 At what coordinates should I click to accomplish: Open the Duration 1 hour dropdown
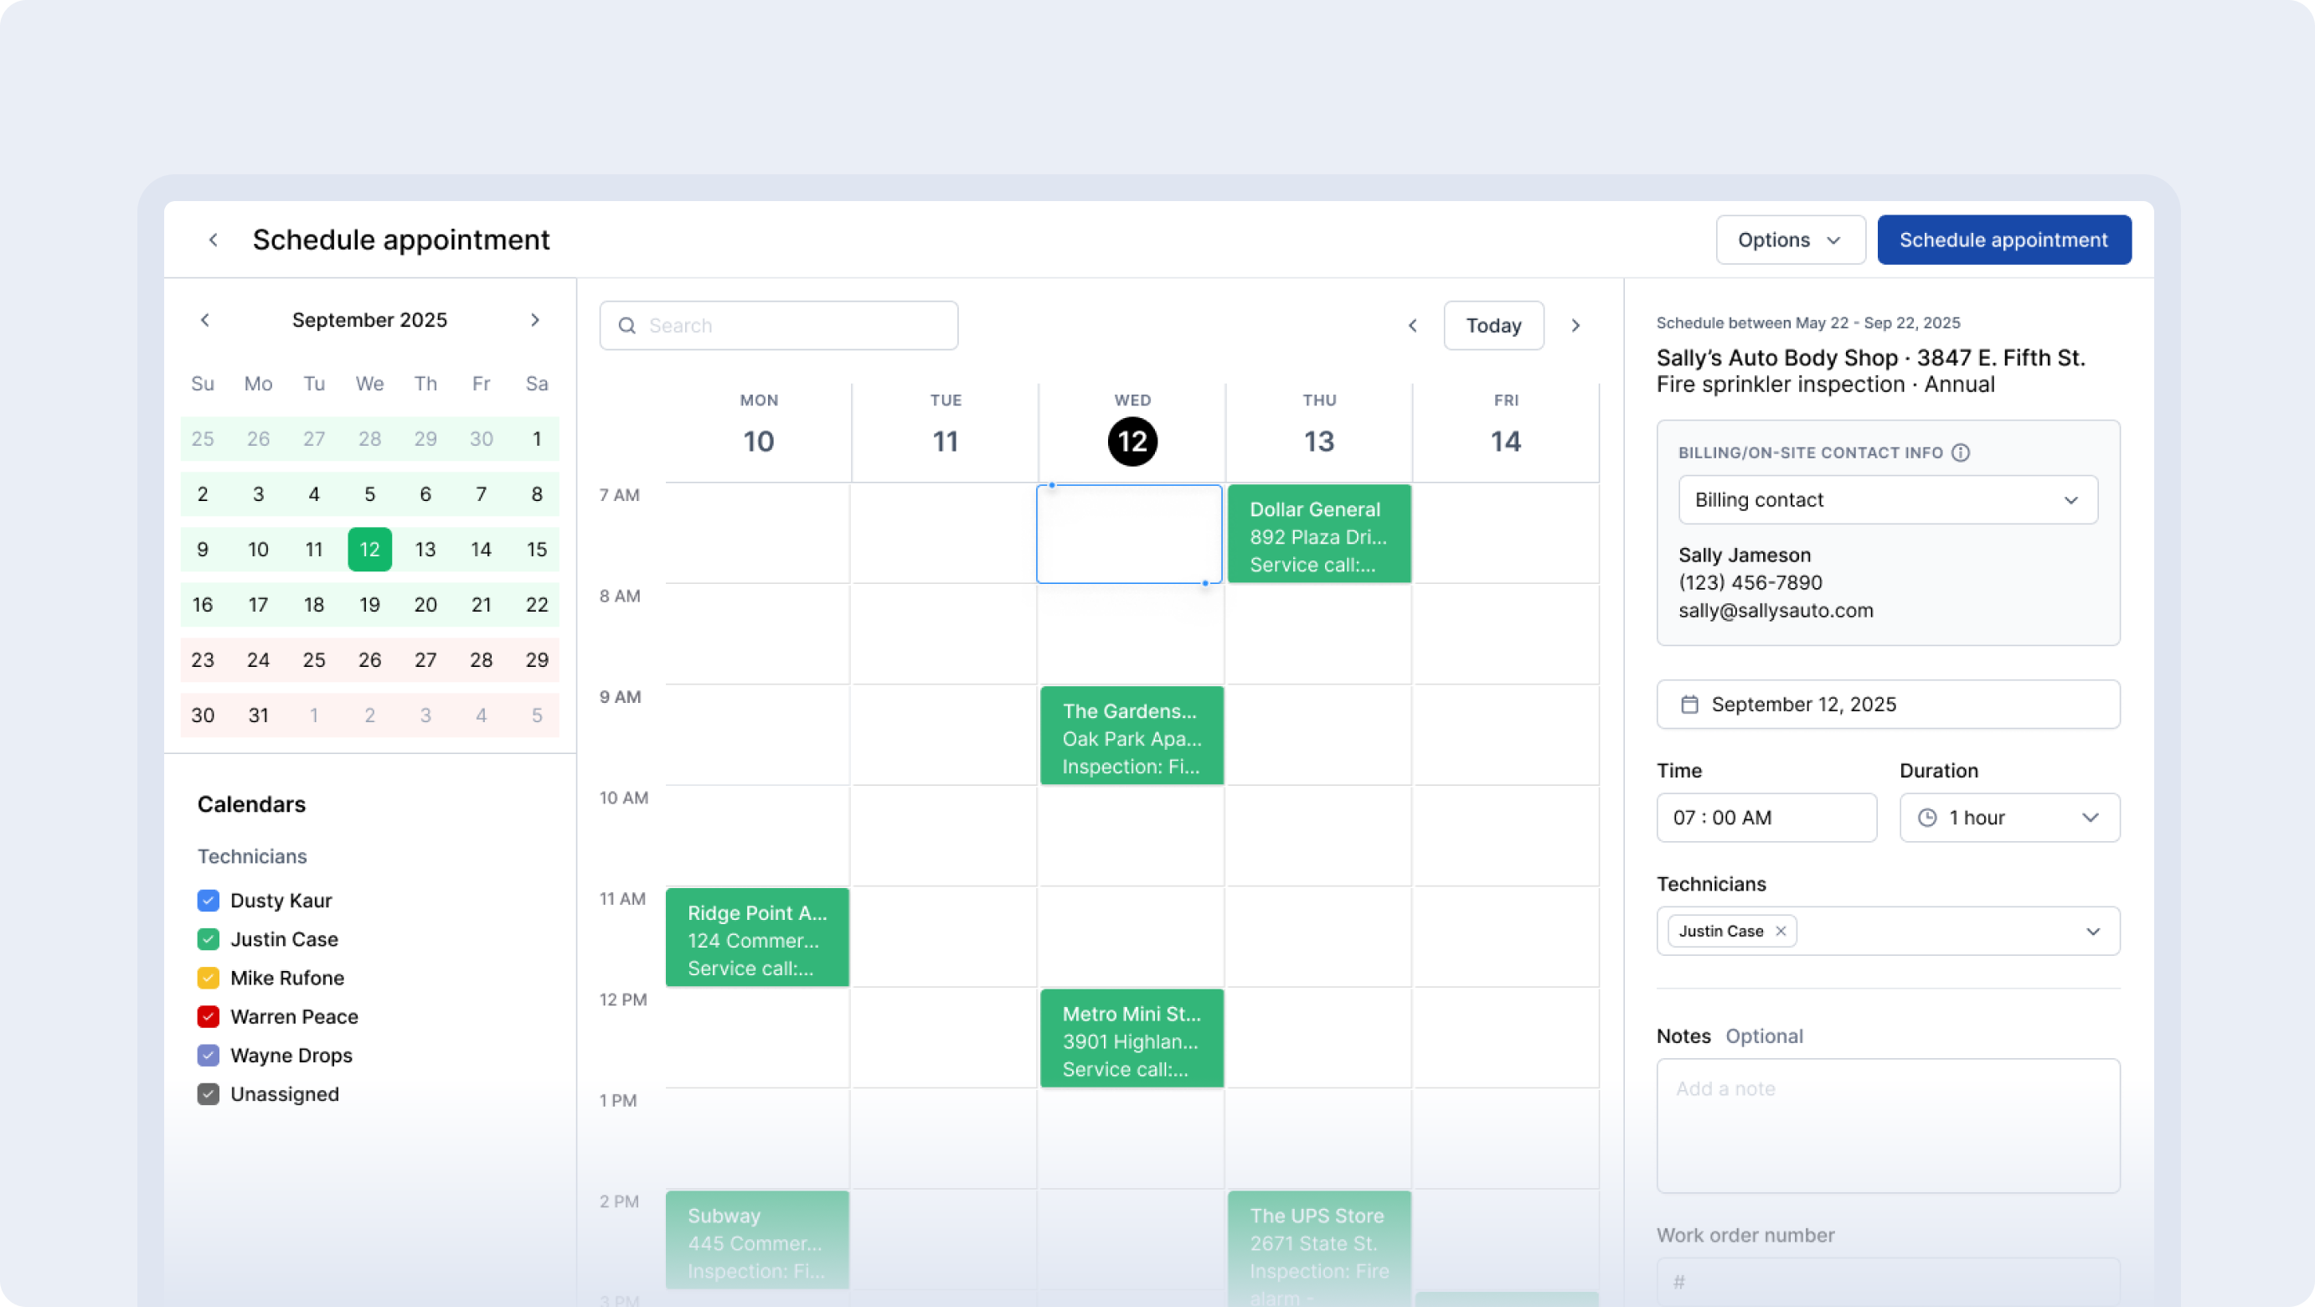2009,818
